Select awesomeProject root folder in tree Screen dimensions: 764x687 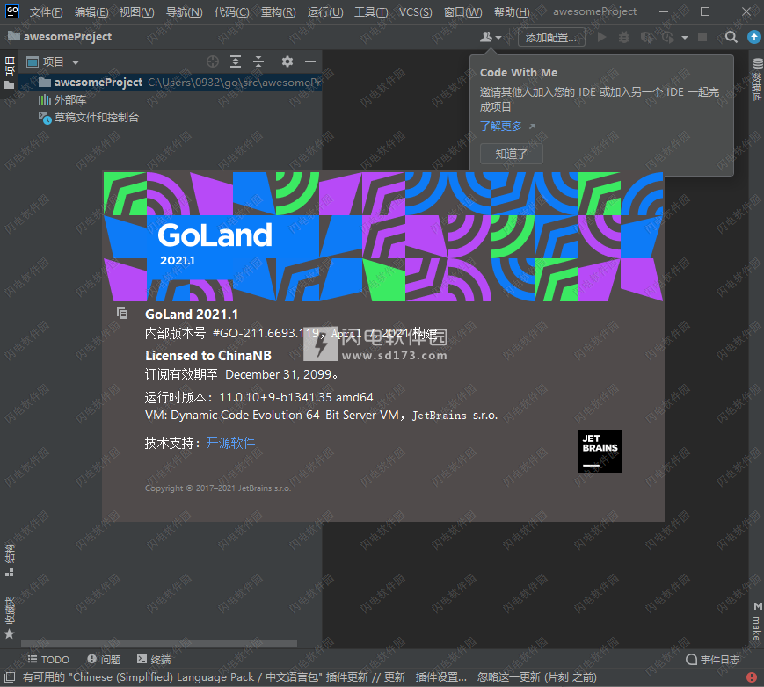point(171,83)
